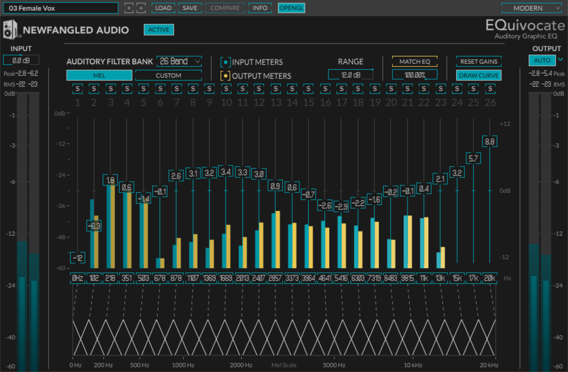
Task: Click the band 10 gain handle at 3.4
Action: (x=226, y=172)
